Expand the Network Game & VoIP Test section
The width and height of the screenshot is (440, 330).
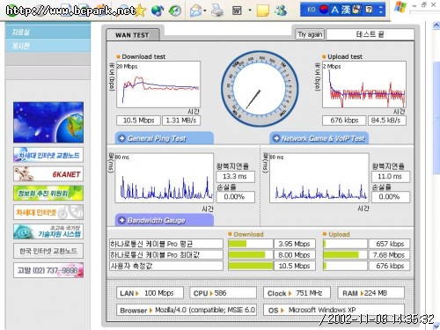pos(319,138)
